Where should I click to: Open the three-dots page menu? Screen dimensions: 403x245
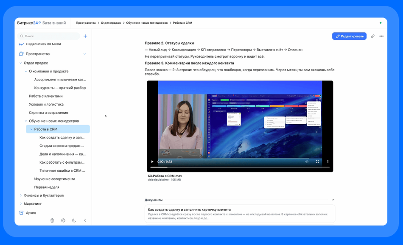381,36
